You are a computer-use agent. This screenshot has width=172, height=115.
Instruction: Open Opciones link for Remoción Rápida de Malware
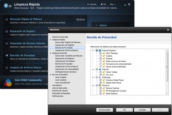80,19
